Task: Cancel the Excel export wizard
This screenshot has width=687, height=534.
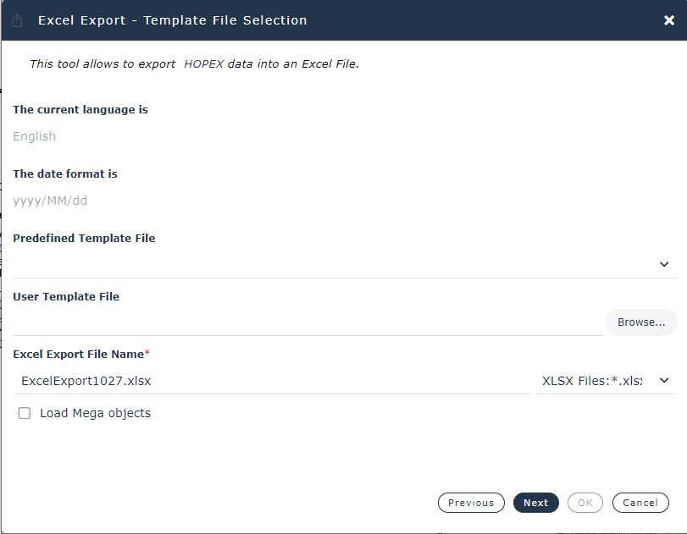Action: tap(640, 503)
